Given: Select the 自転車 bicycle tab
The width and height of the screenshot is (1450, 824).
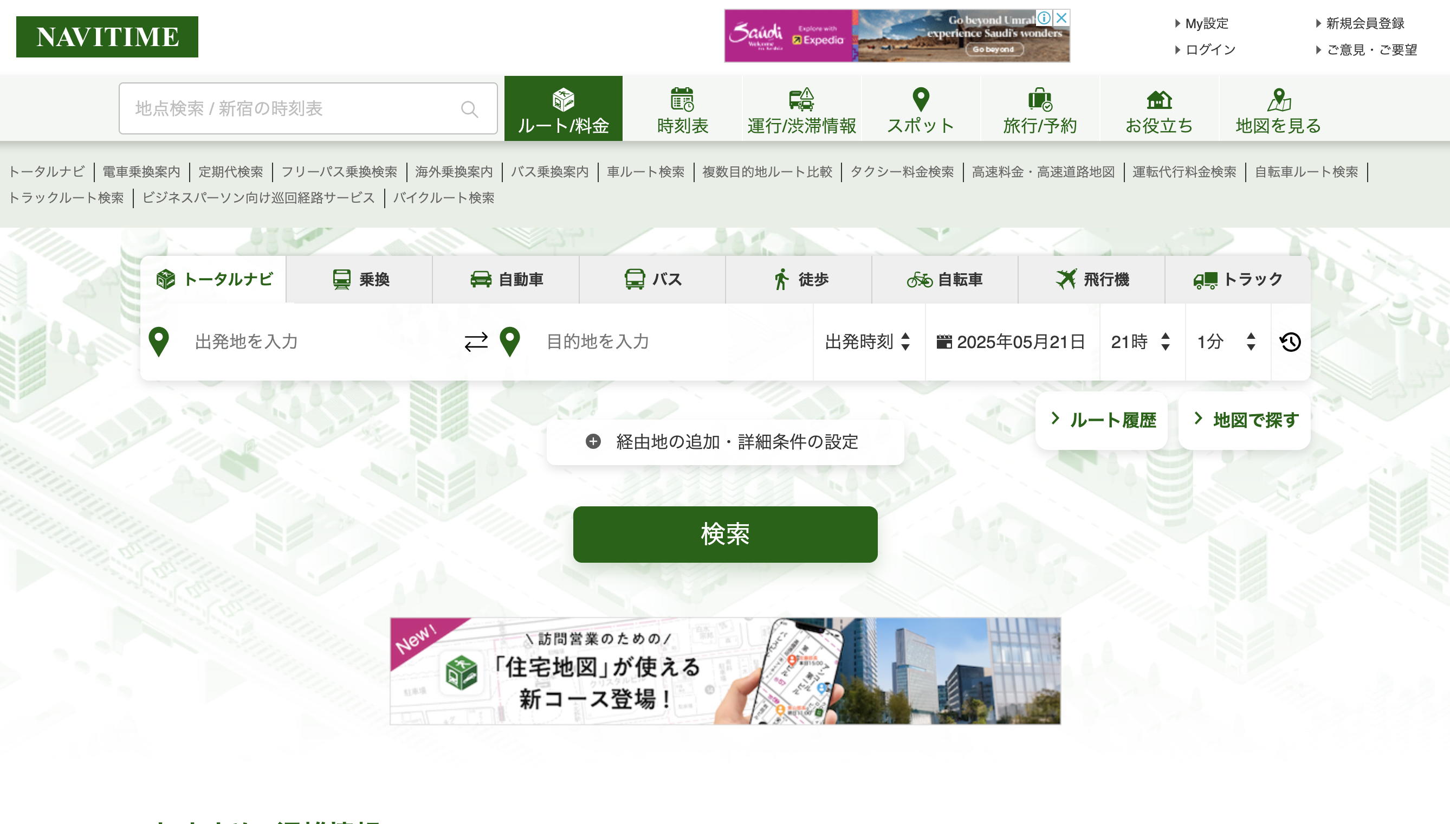Looking at the screenshot, I should (944, 280).
